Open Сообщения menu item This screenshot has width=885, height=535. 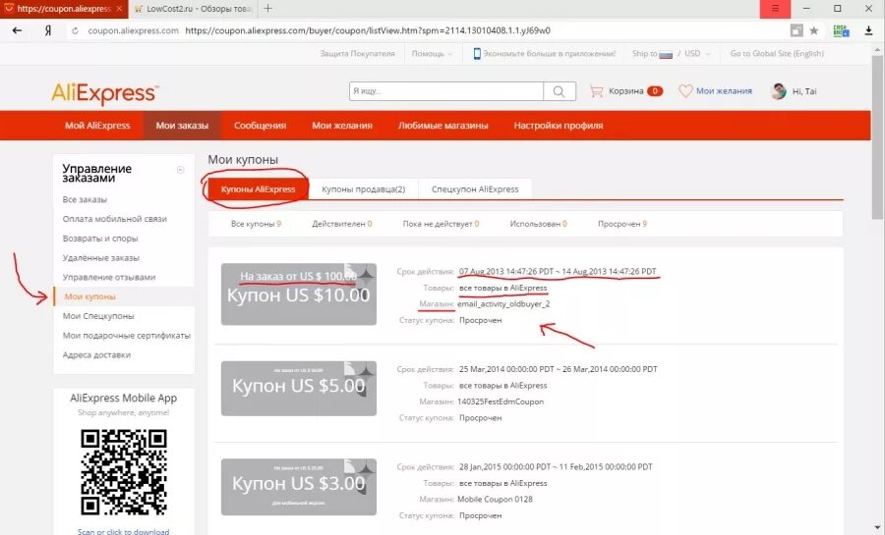click(x=260, y=126)
